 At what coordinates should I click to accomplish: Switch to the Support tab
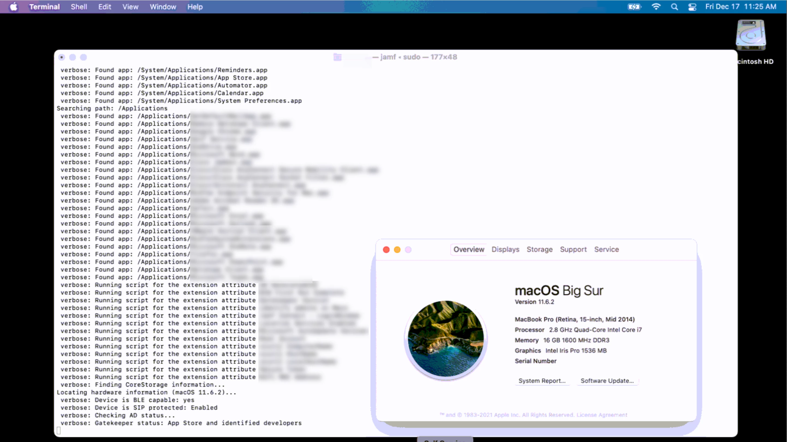click(x=573, y=249)
